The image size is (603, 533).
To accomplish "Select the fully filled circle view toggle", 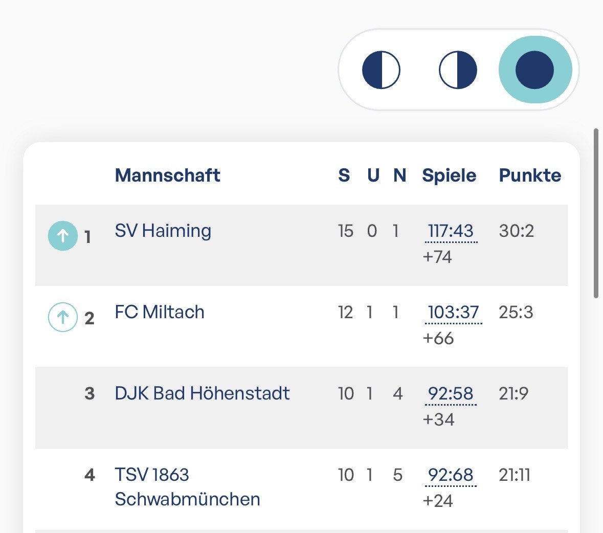I will pyautogui.click(x=535, y=70).
